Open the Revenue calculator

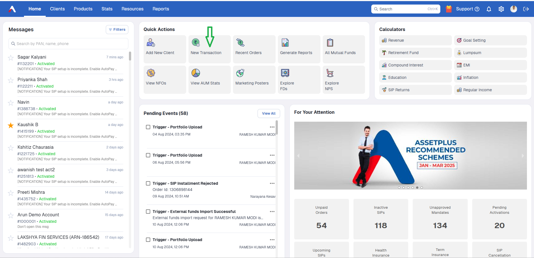[x=415, y=40]
